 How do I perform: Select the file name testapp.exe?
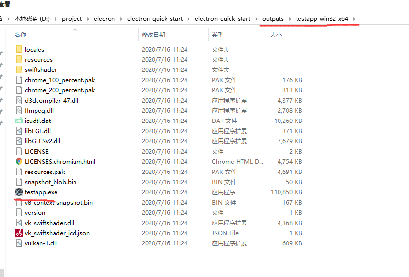[41, 192]
